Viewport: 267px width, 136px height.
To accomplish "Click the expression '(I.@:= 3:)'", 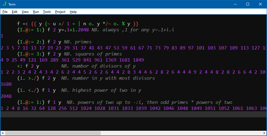I will click(31, 54).
